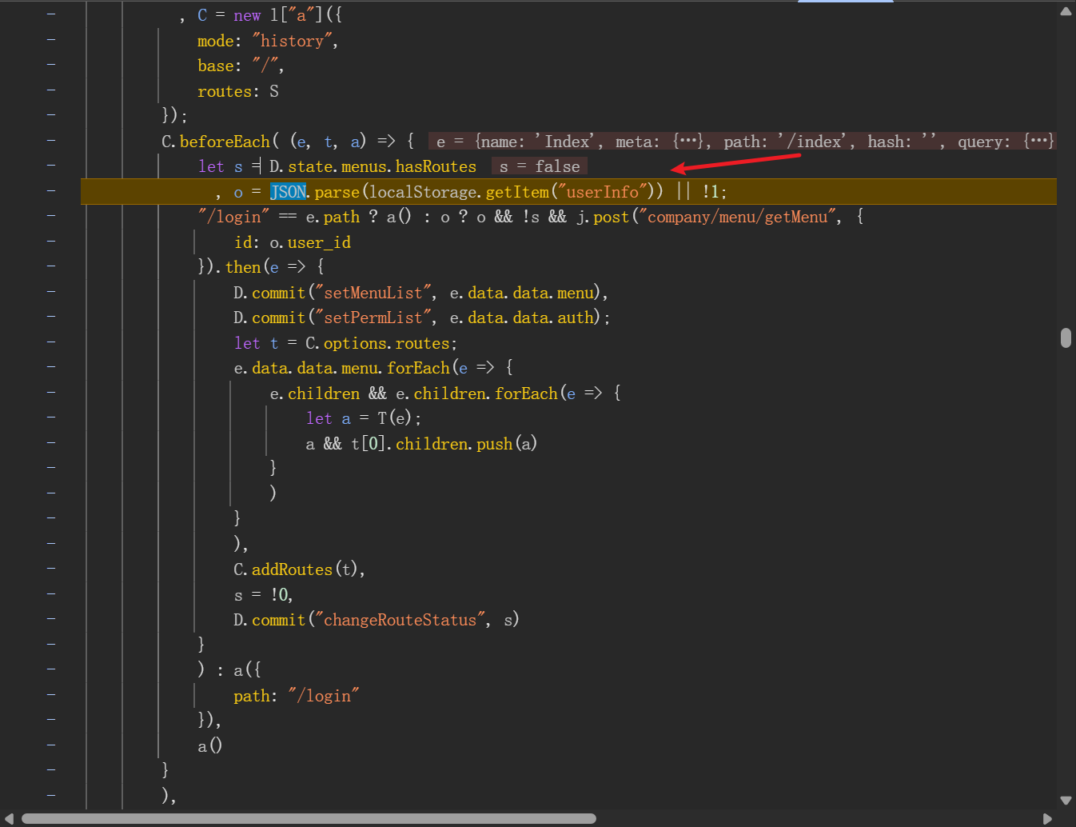Viewport: 1076px width, 827px height.
Task: Expand the query {···} inline value
Action: (1038, 142)
